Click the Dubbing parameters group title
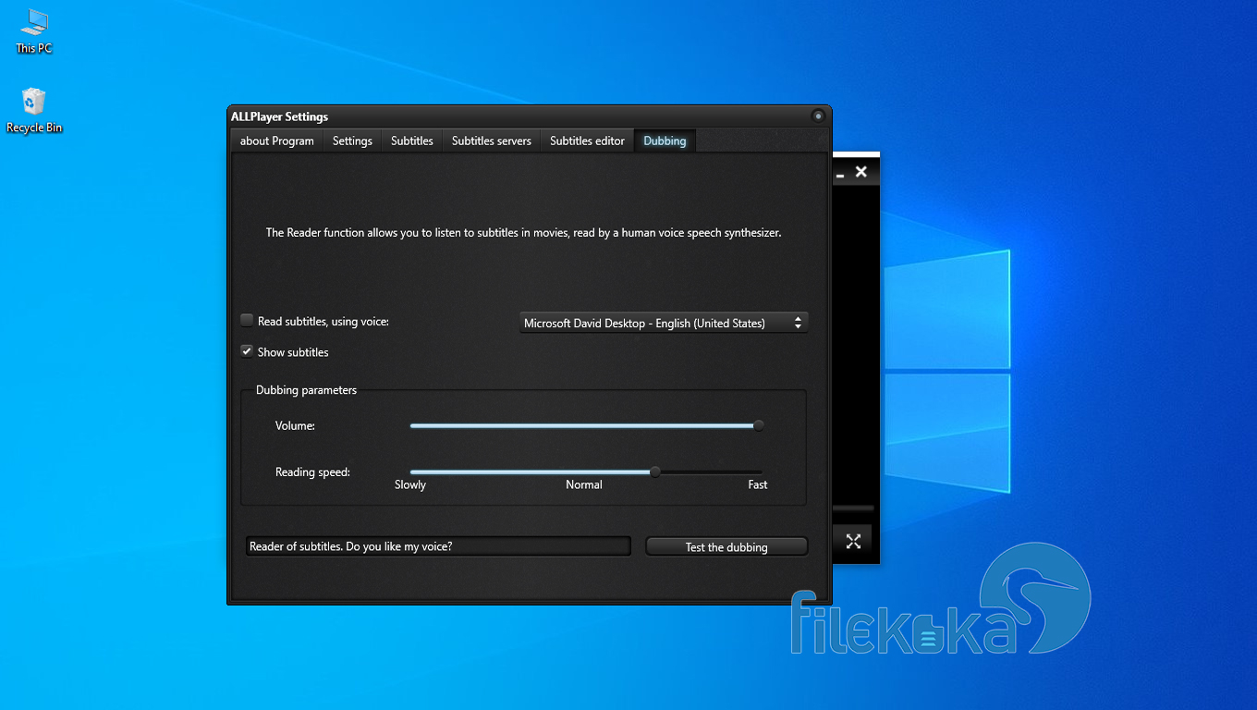The width and height of the screenshot is (1257, 710). click(306, 390)
